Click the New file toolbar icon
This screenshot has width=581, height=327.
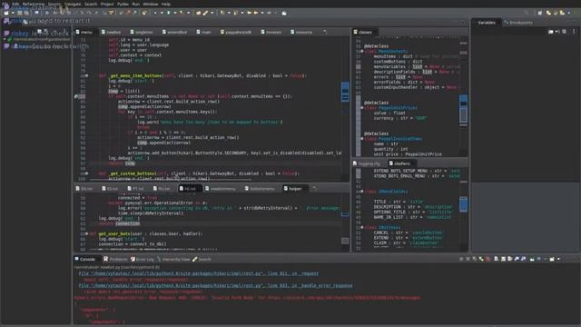[x=6, y=13]
